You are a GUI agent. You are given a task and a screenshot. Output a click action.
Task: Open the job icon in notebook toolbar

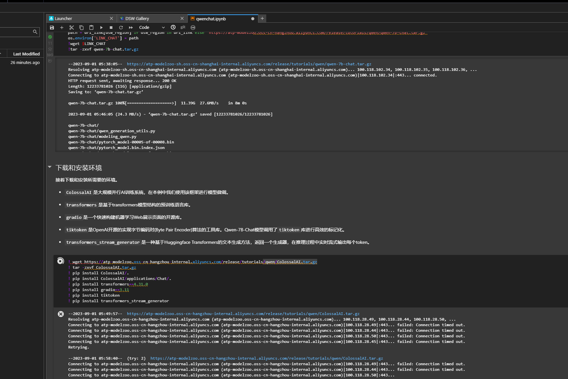pos(193,28)
